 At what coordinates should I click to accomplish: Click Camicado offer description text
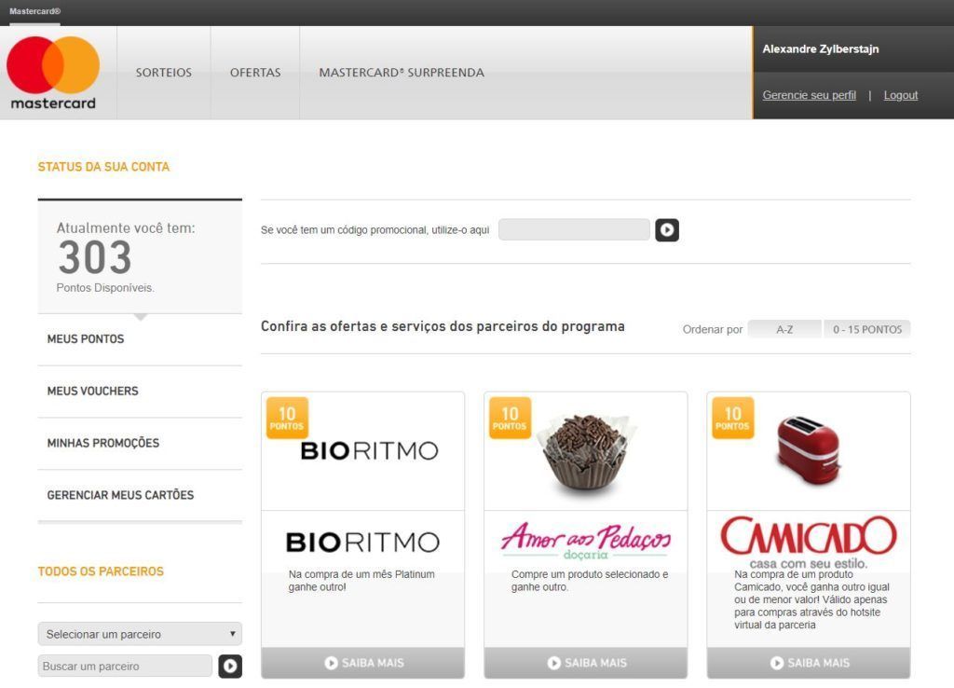(x=811, y=599)
